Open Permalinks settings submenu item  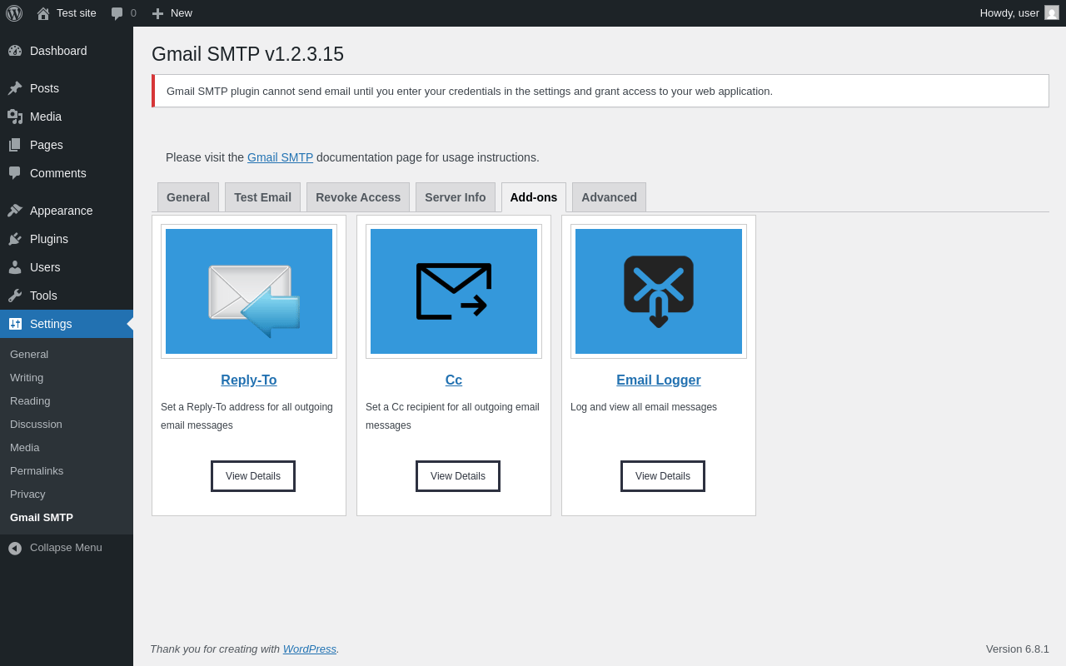(x=37, y=470)
